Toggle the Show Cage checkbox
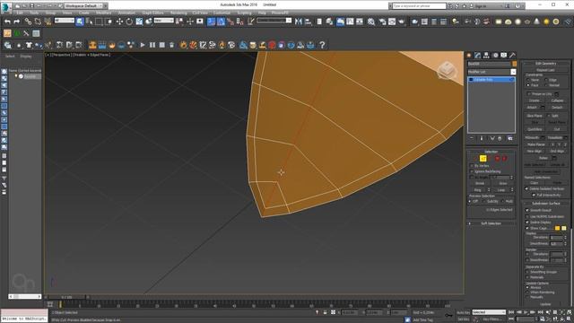The height and width of the screenshot is (323, 574). tap(527, 228)
